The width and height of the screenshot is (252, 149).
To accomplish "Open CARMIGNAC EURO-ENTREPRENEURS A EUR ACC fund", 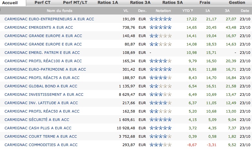I will [x=49, y=19].
